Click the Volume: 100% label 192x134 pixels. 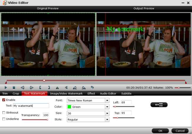(x=163, y=88)
